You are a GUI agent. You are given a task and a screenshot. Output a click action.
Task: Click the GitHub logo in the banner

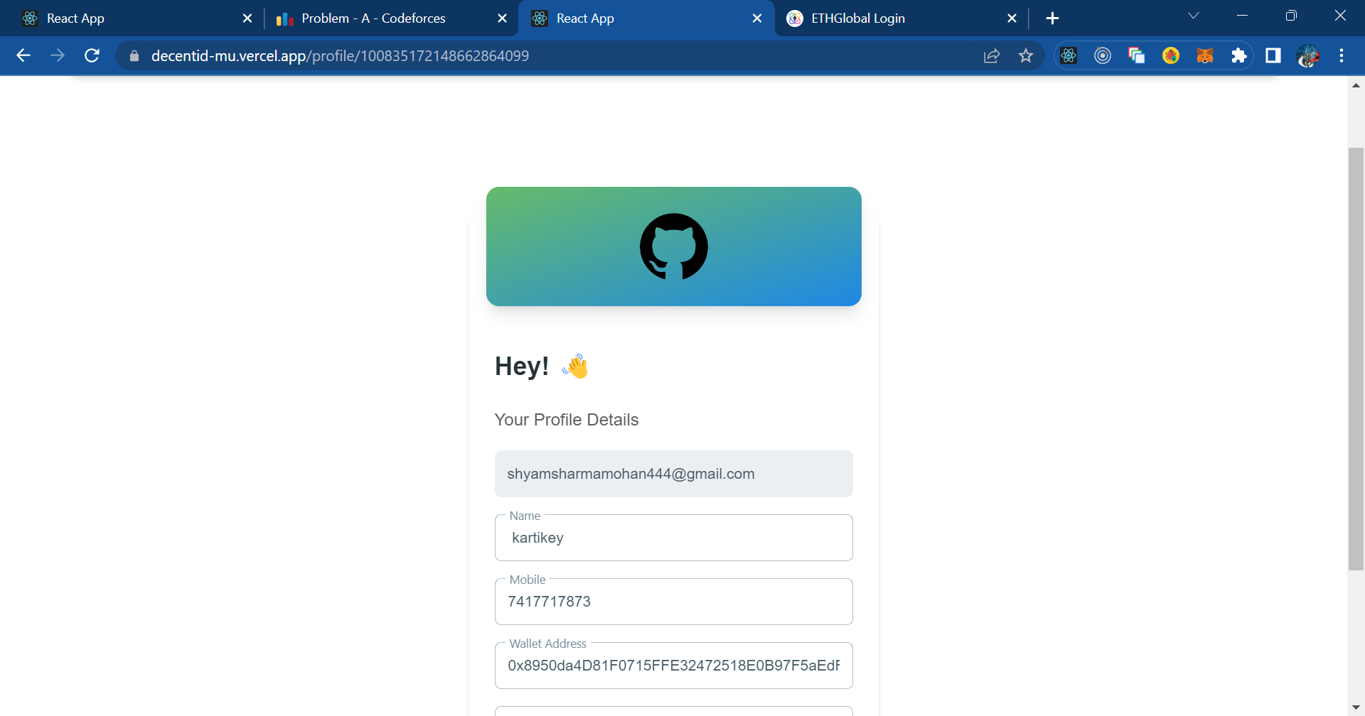pyautogui.click(x=674, y=246)
